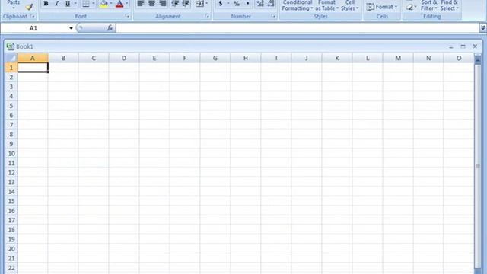Select column header G
The height and width of the screenshot is (274, 487).
pyautogui.click(x=215, y=58)
